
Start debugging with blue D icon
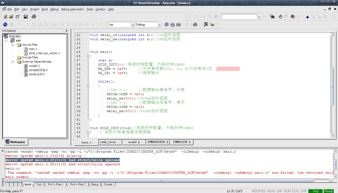(5, 25)
